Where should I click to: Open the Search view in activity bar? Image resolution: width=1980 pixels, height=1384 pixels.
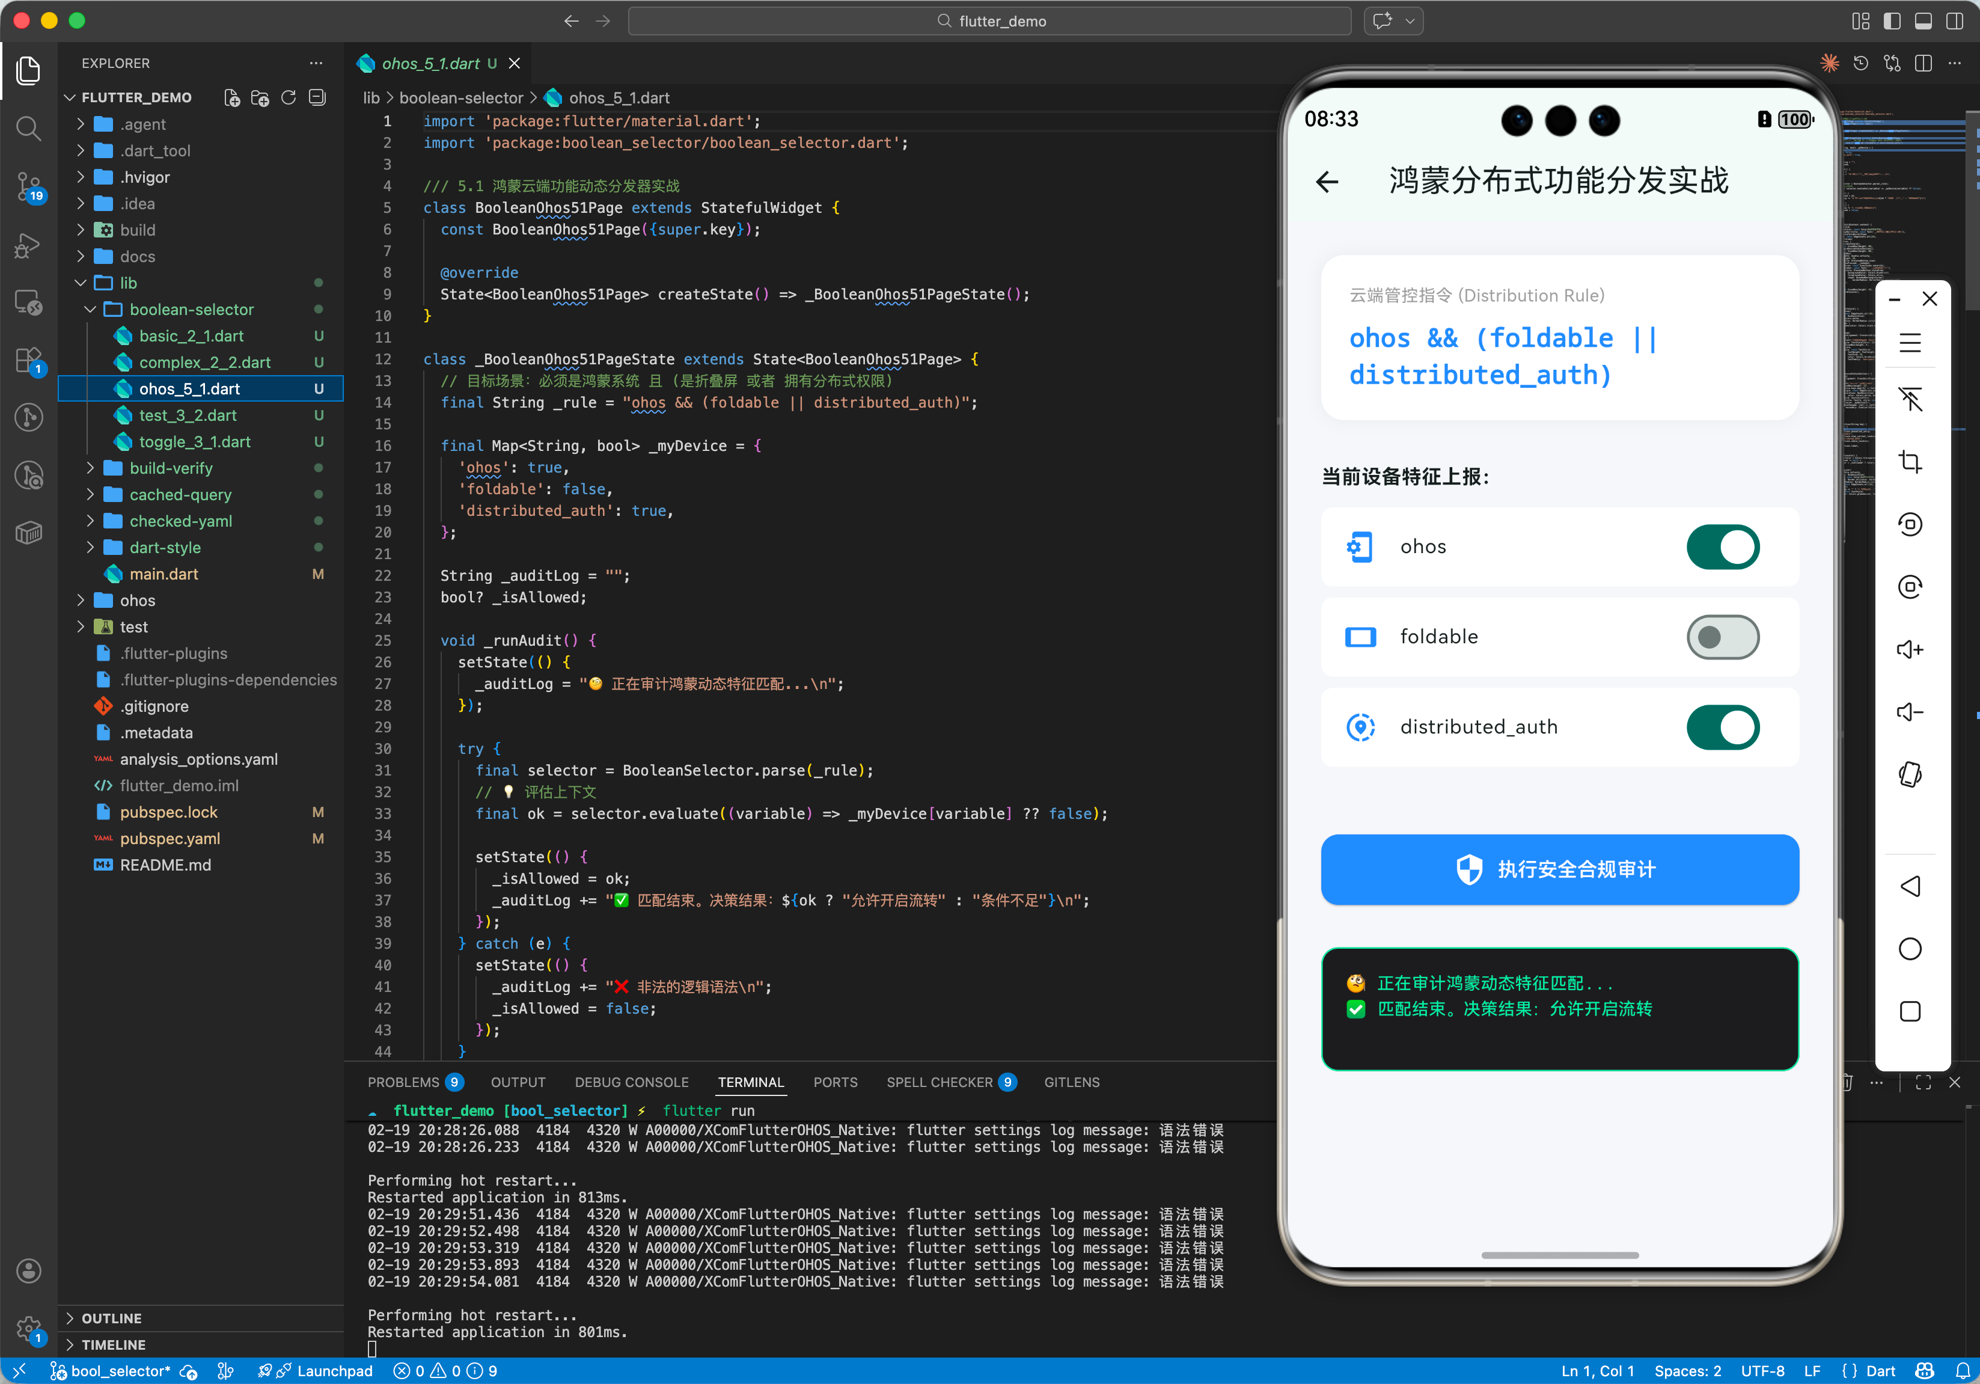pyautogui.click(x=28, y=129)
